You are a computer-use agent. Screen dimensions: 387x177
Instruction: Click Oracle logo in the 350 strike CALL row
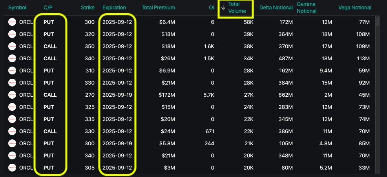coord(12,46)
